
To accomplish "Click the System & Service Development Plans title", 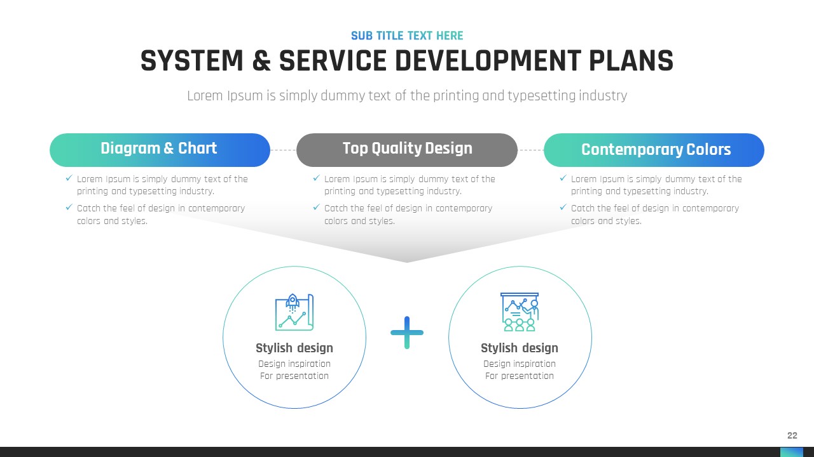I will (x=407, y=62).
